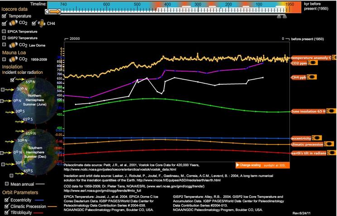Click the left scroll arrow on the timeline
337x216 pixels.
tap(48, 10)
